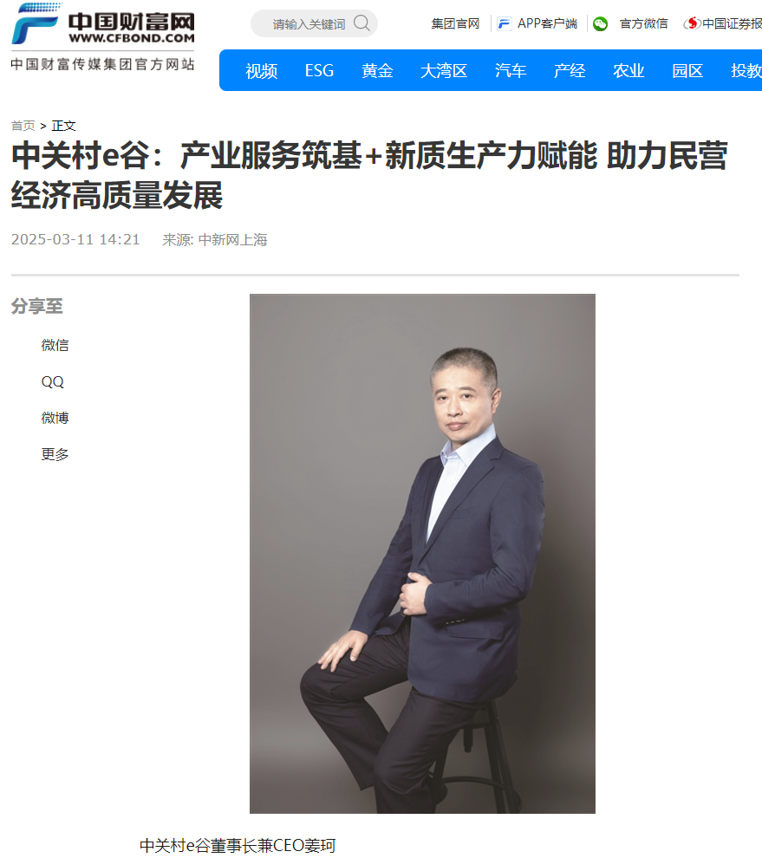Open the 集团官网 link
762x858 pixels.
coord(455,23)
